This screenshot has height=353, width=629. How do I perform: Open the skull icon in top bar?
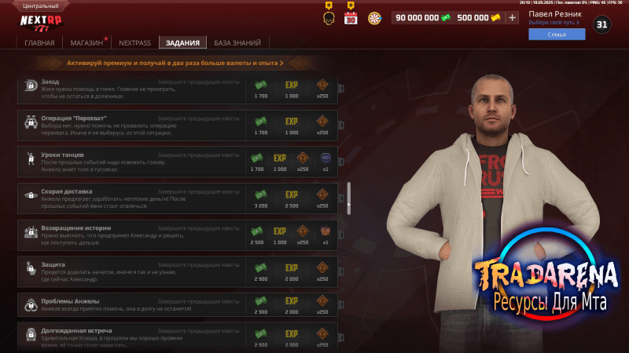coord(329,18)
